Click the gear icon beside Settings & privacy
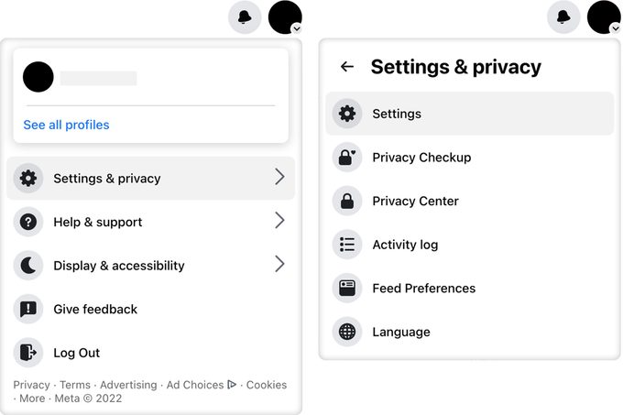The width and height of the screenshot is (623, 415). point(28,179)
